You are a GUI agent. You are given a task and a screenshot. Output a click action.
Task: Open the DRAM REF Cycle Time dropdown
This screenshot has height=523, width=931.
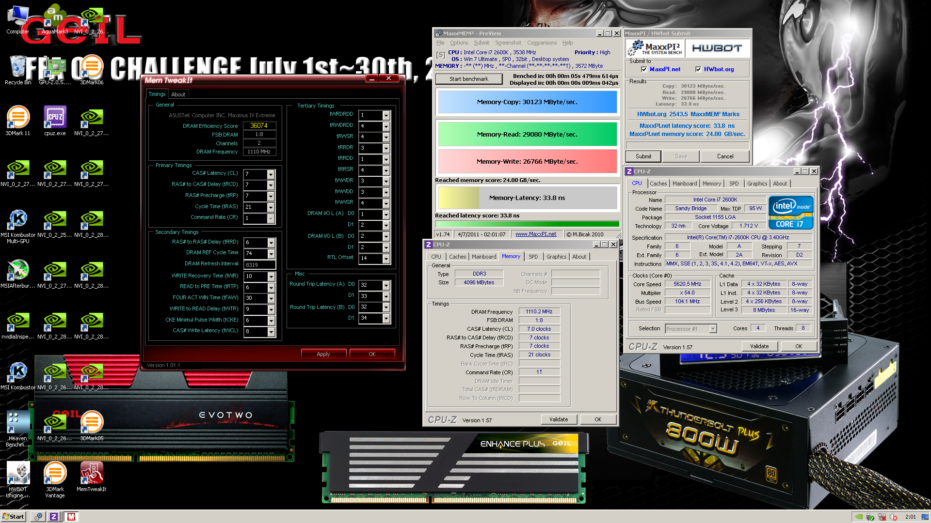tap(272, 254)
